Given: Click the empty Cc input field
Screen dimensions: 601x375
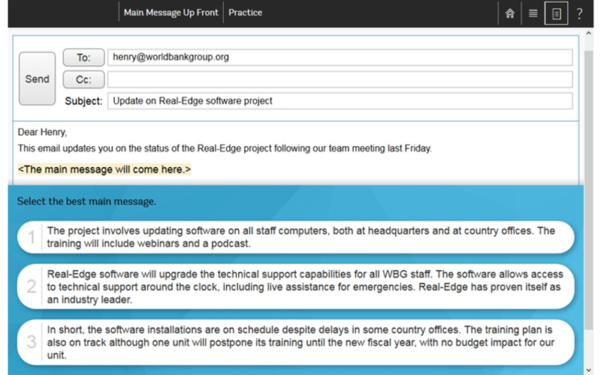Looking at the screenshot, I should (x=340, y=79).
